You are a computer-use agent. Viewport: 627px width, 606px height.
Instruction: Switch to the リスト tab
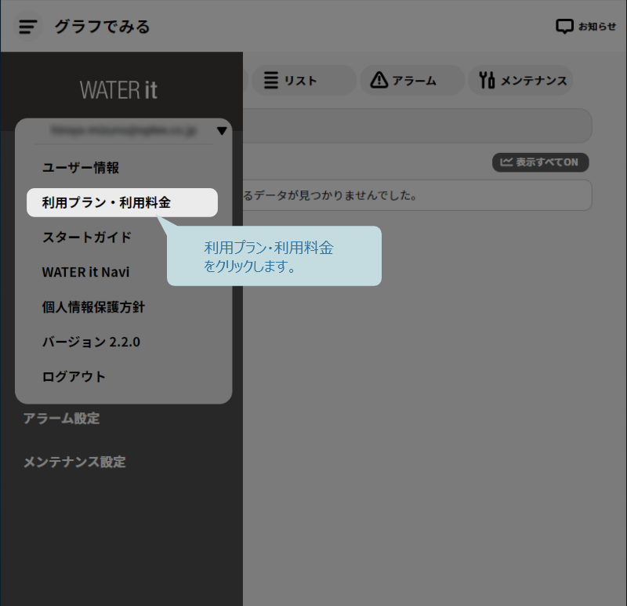tap(303, 81)
